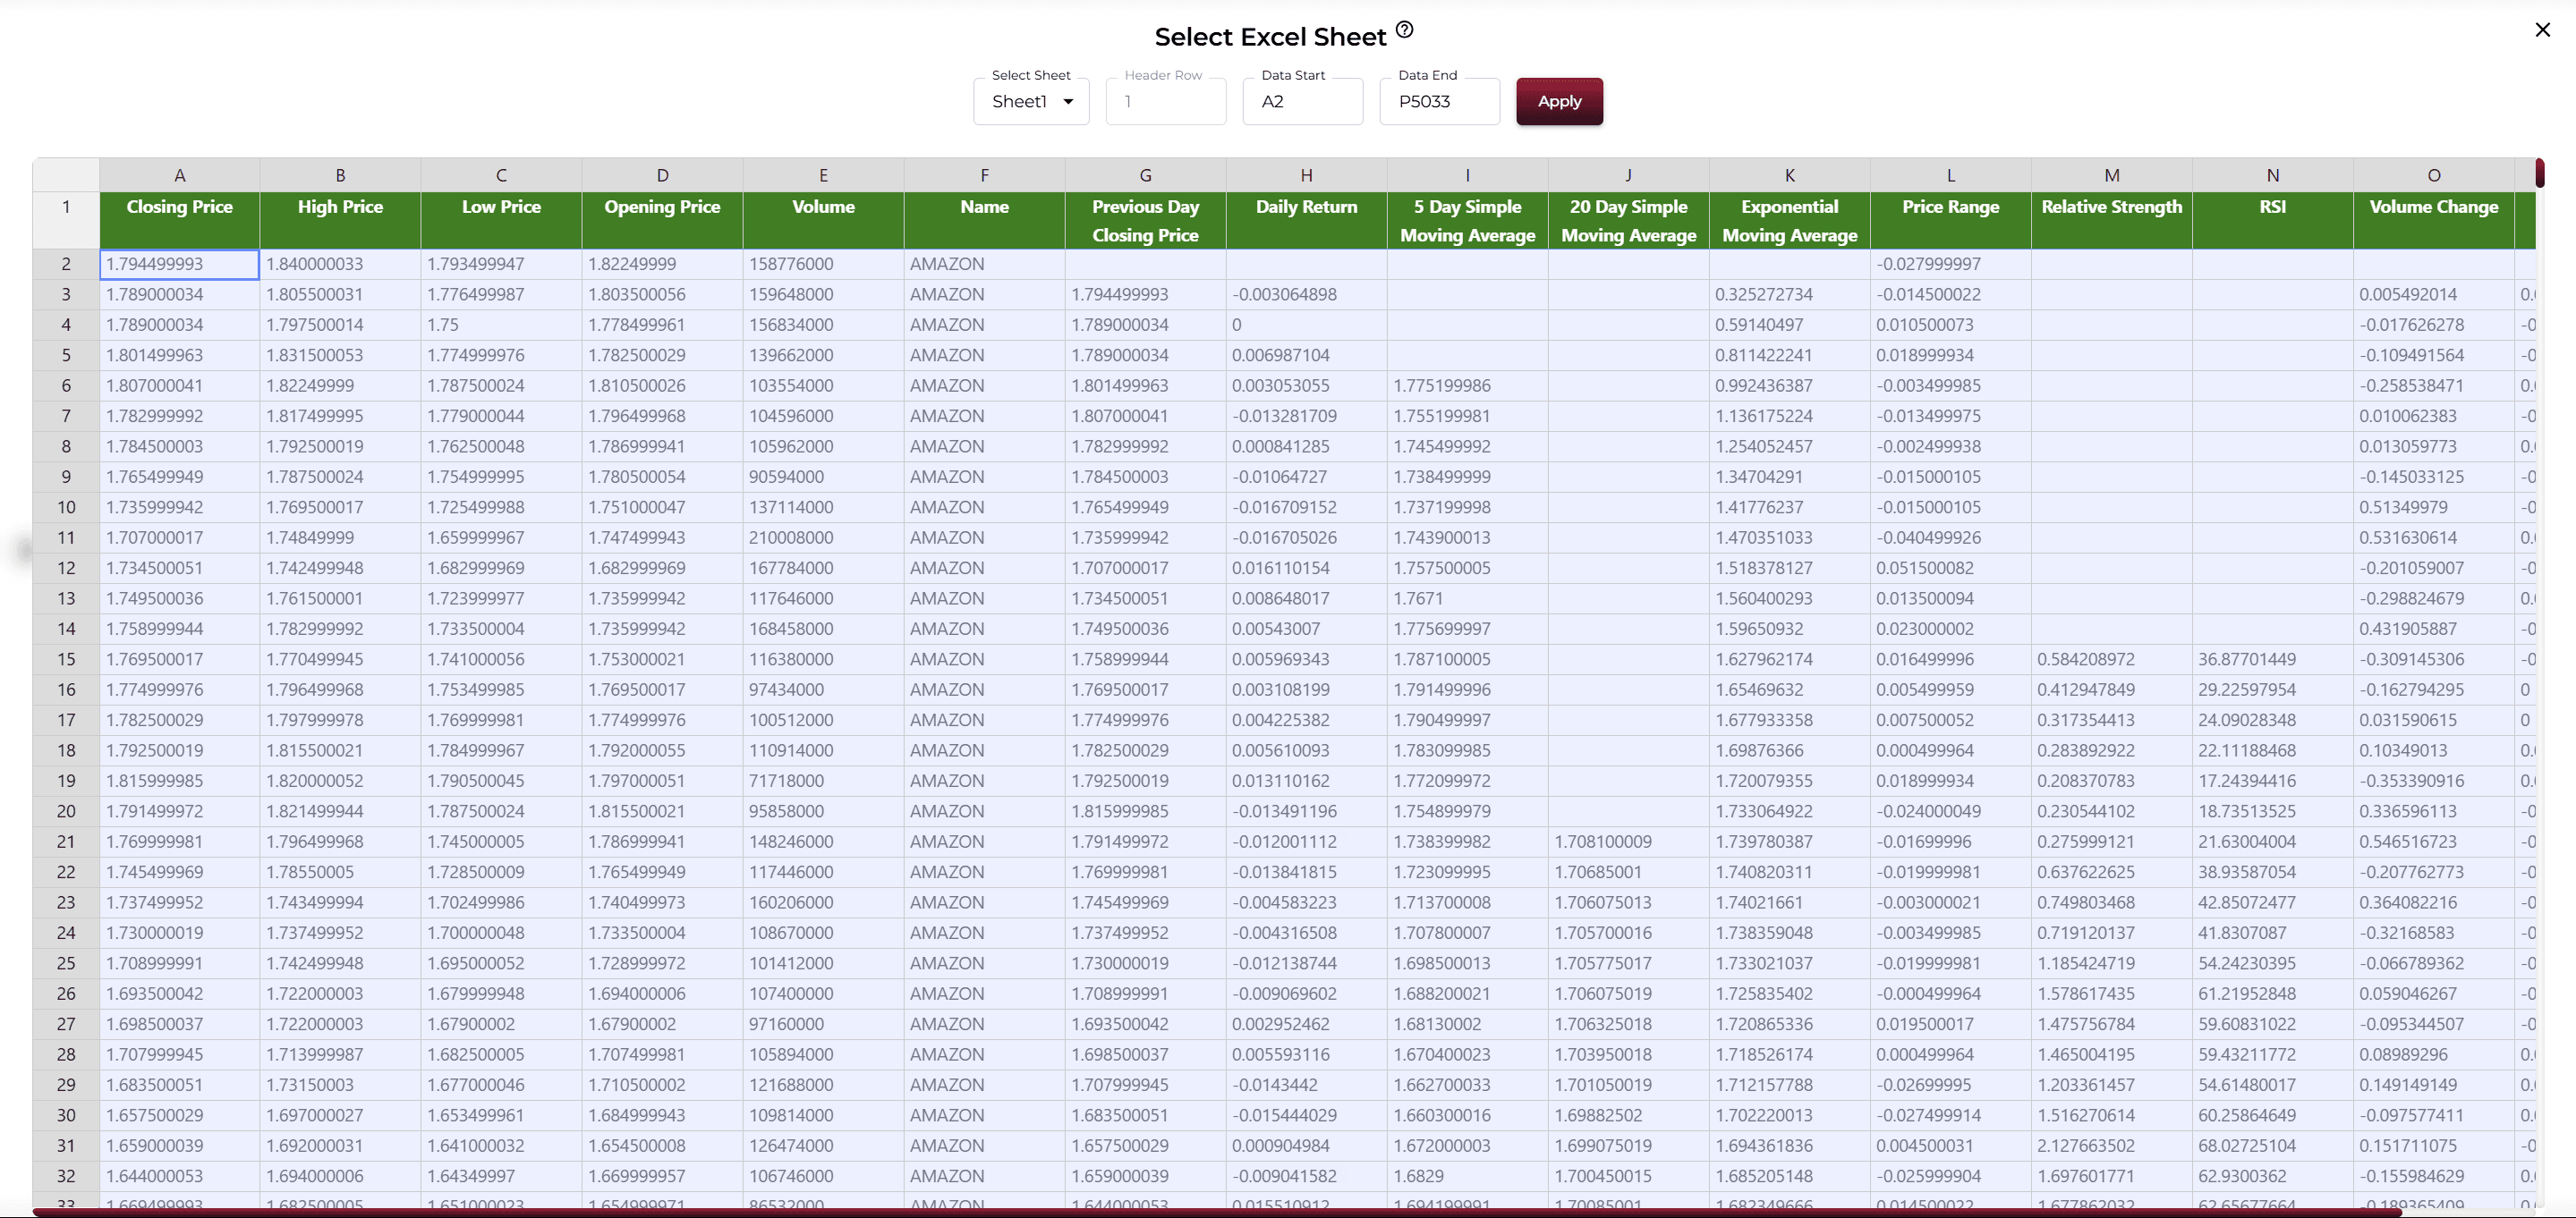
Task: Select column A header letter
Action: point(180,175)
